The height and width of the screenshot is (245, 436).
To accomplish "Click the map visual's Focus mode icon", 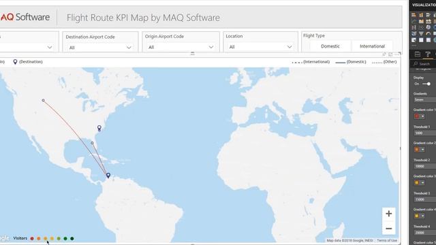I will [390, 54].
